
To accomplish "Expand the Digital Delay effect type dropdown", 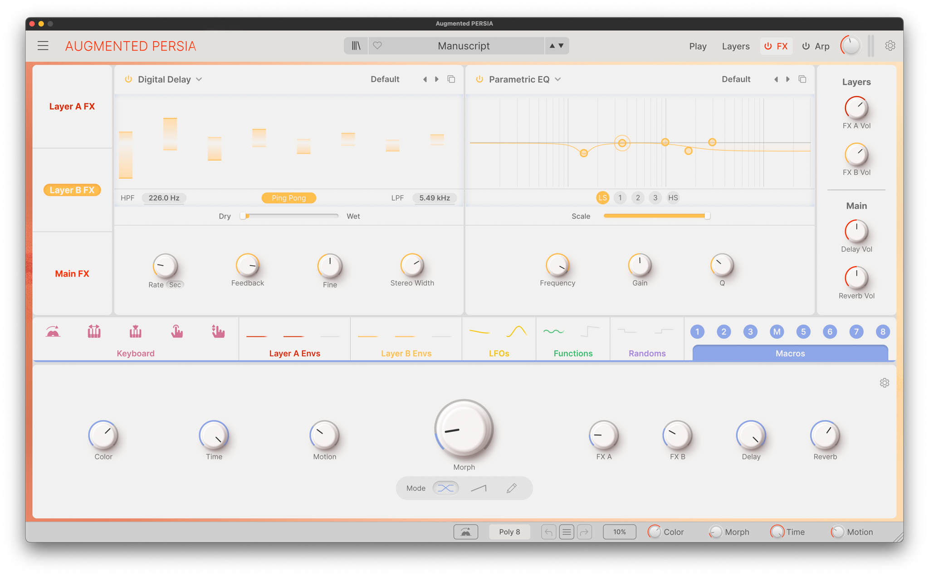I will 199,79.
